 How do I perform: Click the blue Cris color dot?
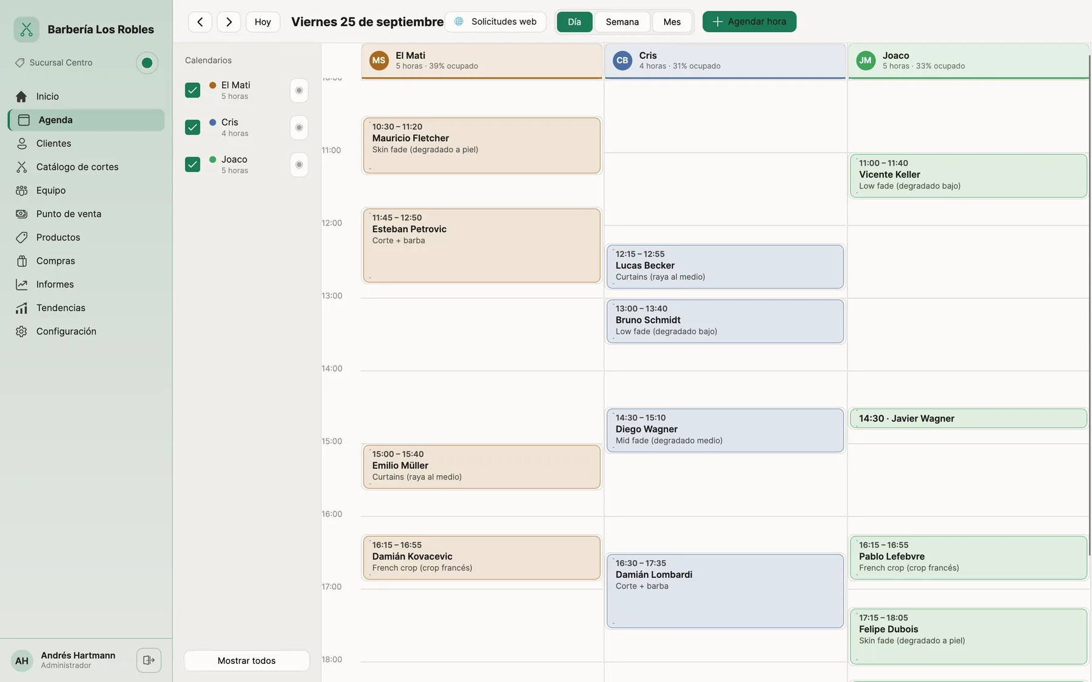point(213,122)
